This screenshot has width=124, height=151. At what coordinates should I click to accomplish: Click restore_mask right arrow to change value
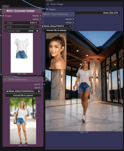[x=37, y=31]
